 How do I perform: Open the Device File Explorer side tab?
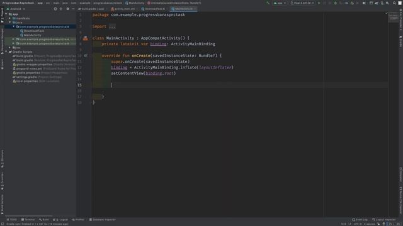click(x=400, y=201)
